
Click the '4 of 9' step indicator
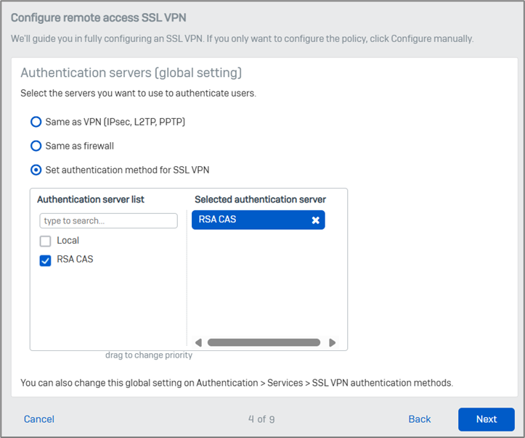261,419
